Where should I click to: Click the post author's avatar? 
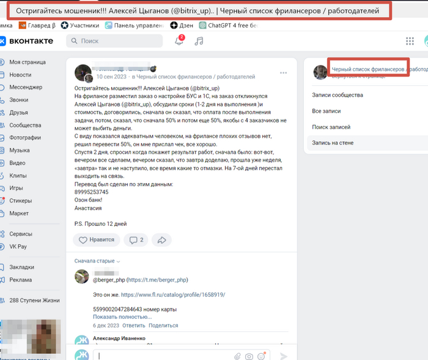83,73
